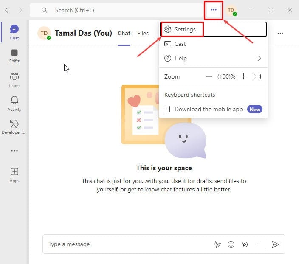Click the search magnifier icon
The height and width of the screenshot is (264, 299).
pyautogui.click(x=45, y=10)
